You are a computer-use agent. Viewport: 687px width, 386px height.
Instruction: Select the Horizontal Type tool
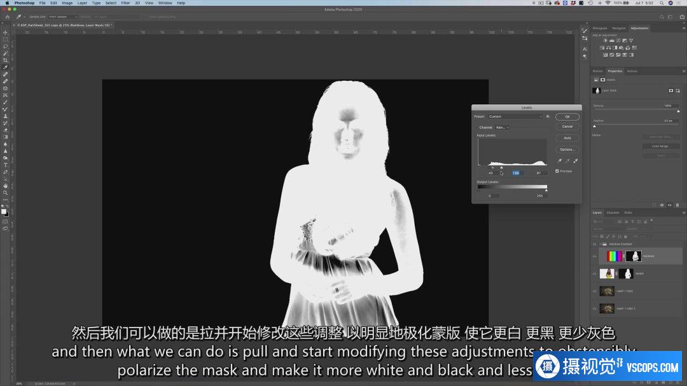(5, 165)
